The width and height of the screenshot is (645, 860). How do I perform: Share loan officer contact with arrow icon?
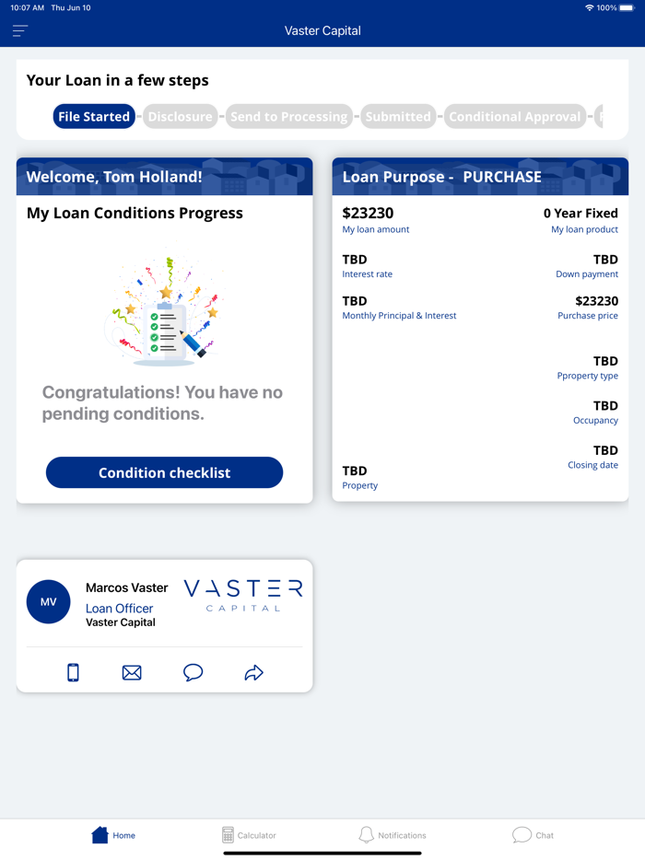tap(253, 673)
